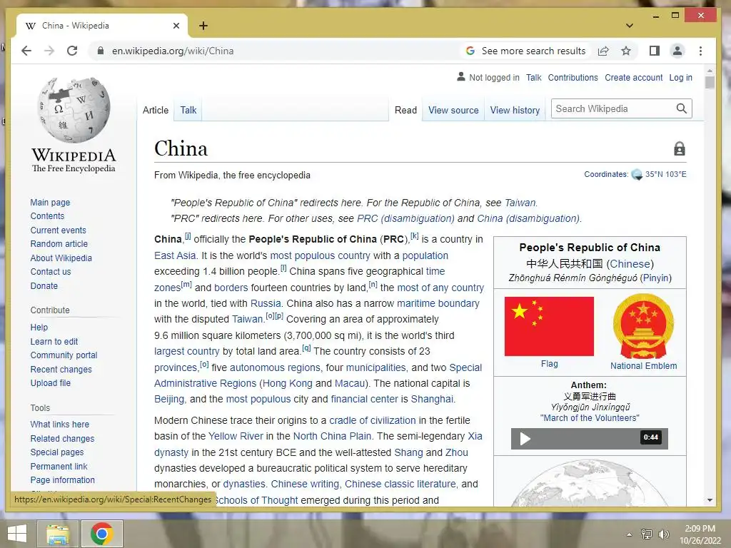Image resolution: width=731 pixels, height=548 pixels.
Task: Switch to the Talk tab
Action: tap(188, 111)
